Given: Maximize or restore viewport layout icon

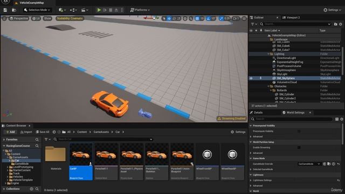Looking at the screenshot, I should pos(244,19).
